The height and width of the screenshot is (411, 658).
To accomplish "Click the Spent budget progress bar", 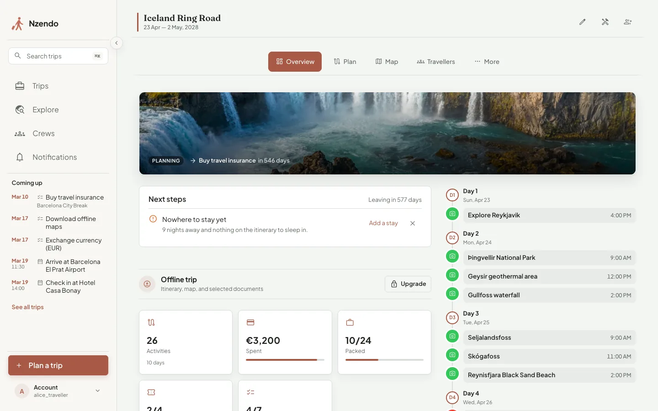I will coord(285,360).
